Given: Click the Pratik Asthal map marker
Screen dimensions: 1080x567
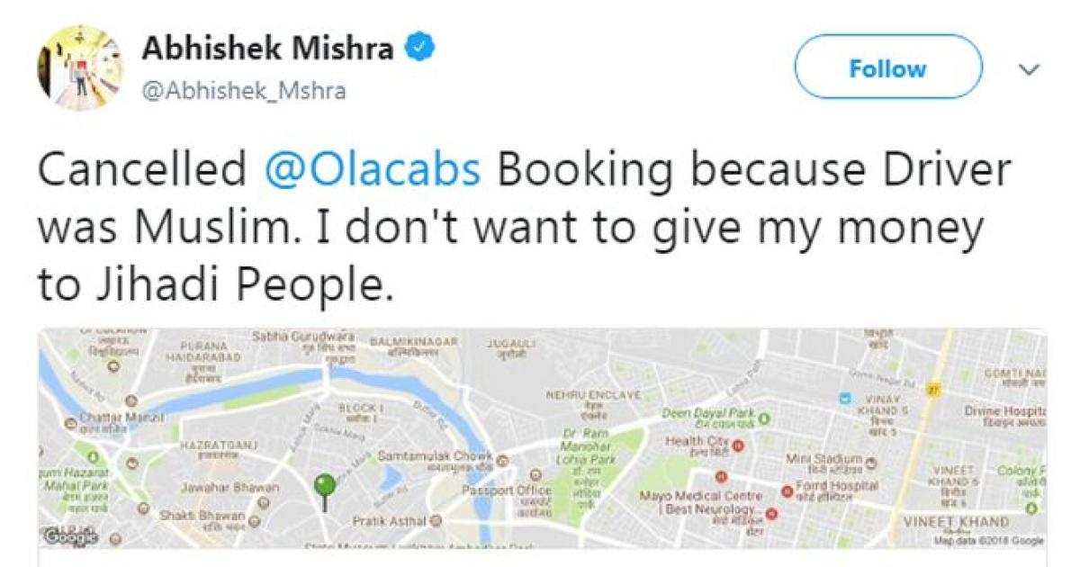Looking at the screenshot, I should [x=436, y=520].
